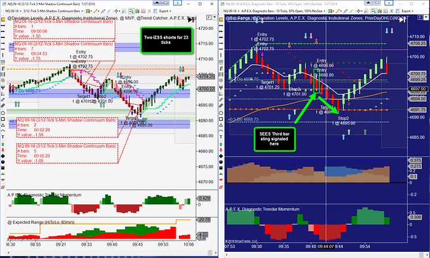
Task: Click skip-to-end arrow at right chart top
Action: 402,20
